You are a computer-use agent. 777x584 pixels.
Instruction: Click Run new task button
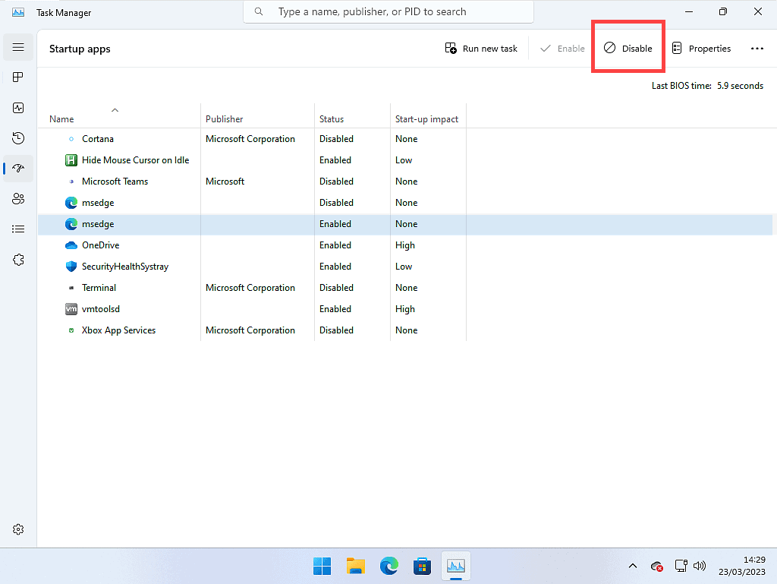pos(481,49)
